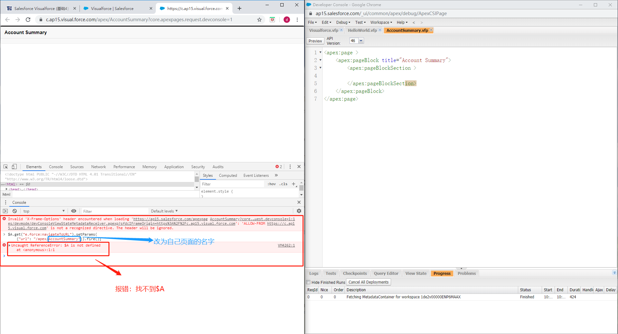Click the browser address bar URL
618x334 pixels.
(x=139, y=20)
